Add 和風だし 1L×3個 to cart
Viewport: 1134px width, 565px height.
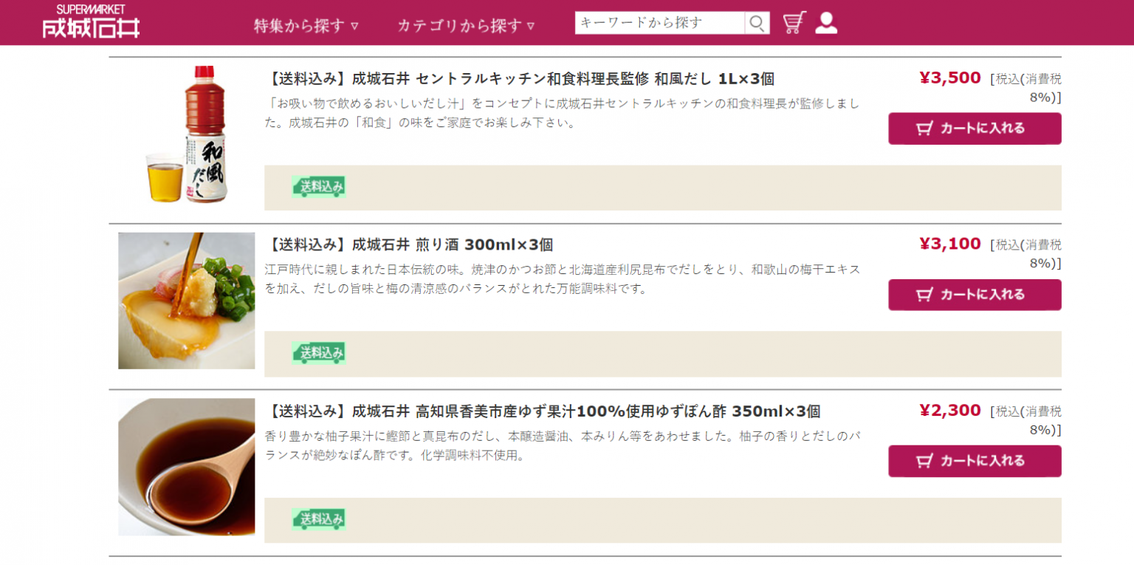(x=975, y=129)
